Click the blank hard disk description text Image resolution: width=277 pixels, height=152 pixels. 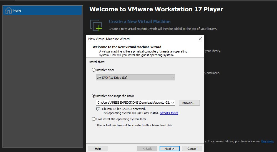[x=135, y=125]
